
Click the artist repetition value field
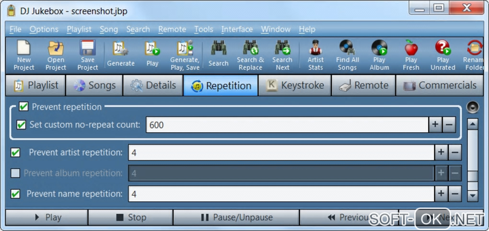[281, 153]
